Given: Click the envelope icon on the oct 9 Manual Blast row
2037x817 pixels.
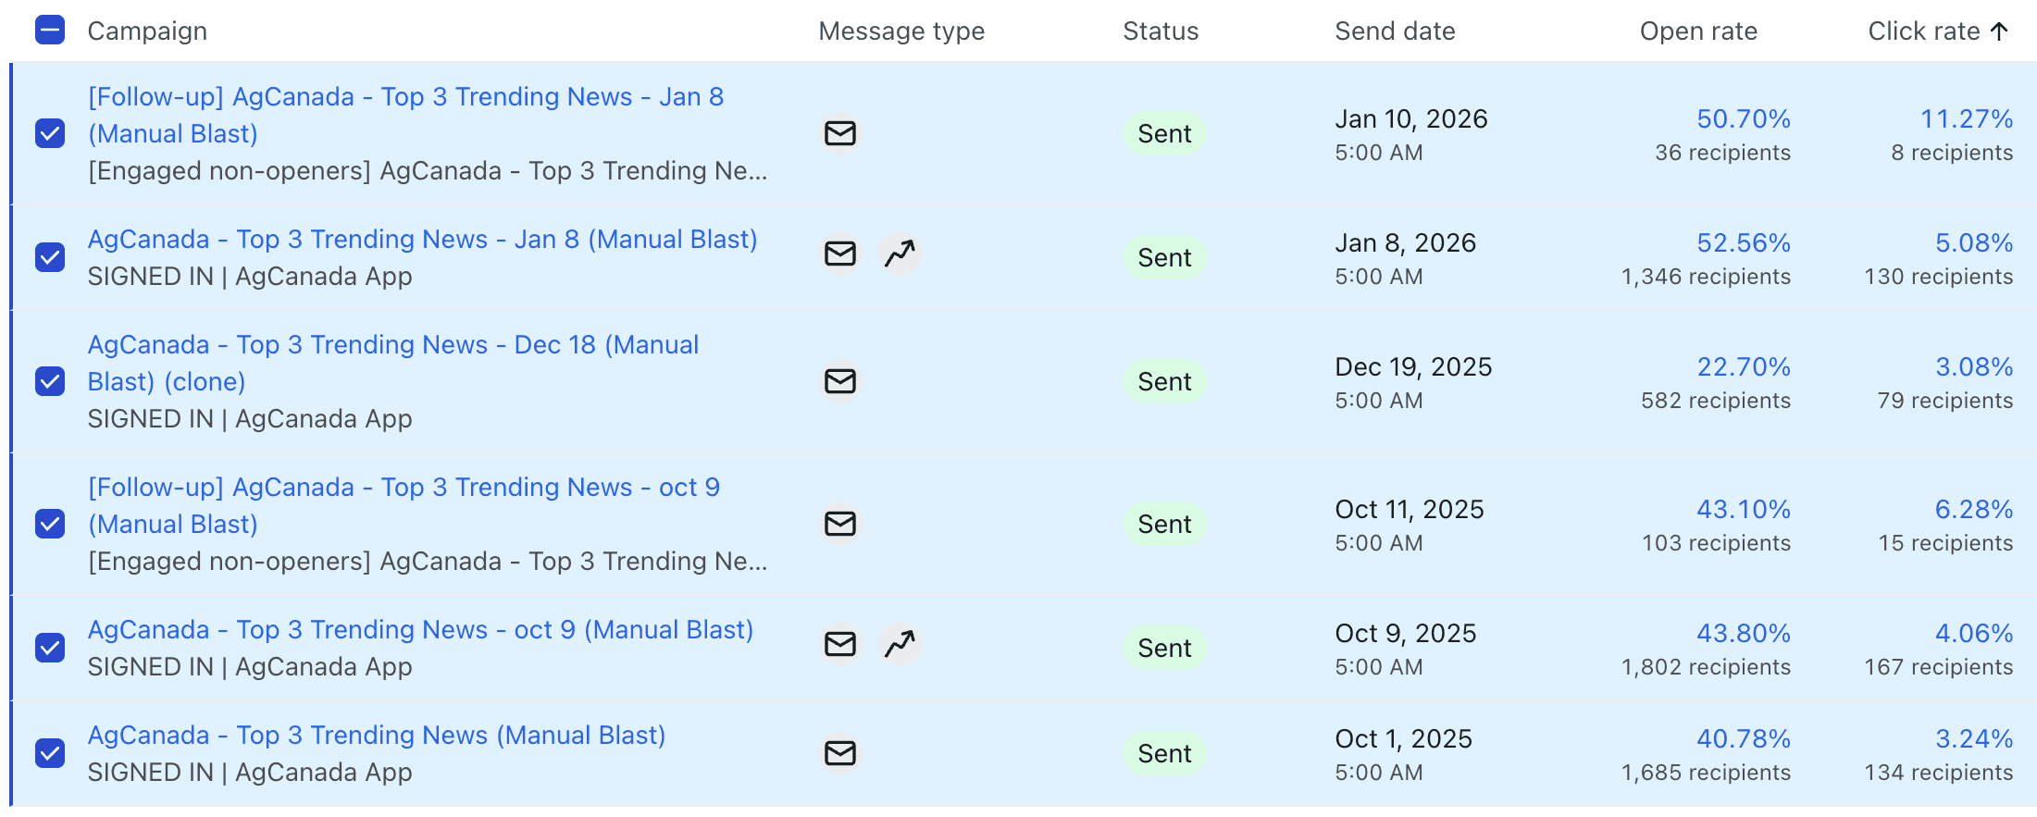Looking at the screenshot, I should [x=839, y=644].
